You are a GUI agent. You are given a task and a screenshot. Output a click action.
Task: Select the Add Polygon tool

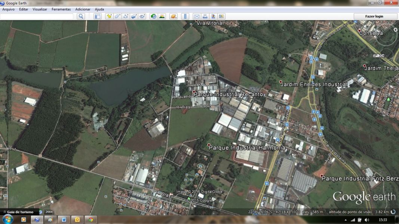coord(117,16)
